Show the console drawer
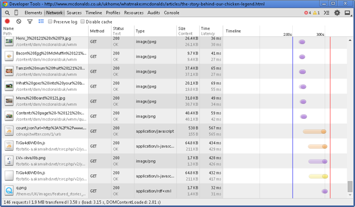Image resolution: width=355 pixels, height=207 pixels. (x=326, y=13)
